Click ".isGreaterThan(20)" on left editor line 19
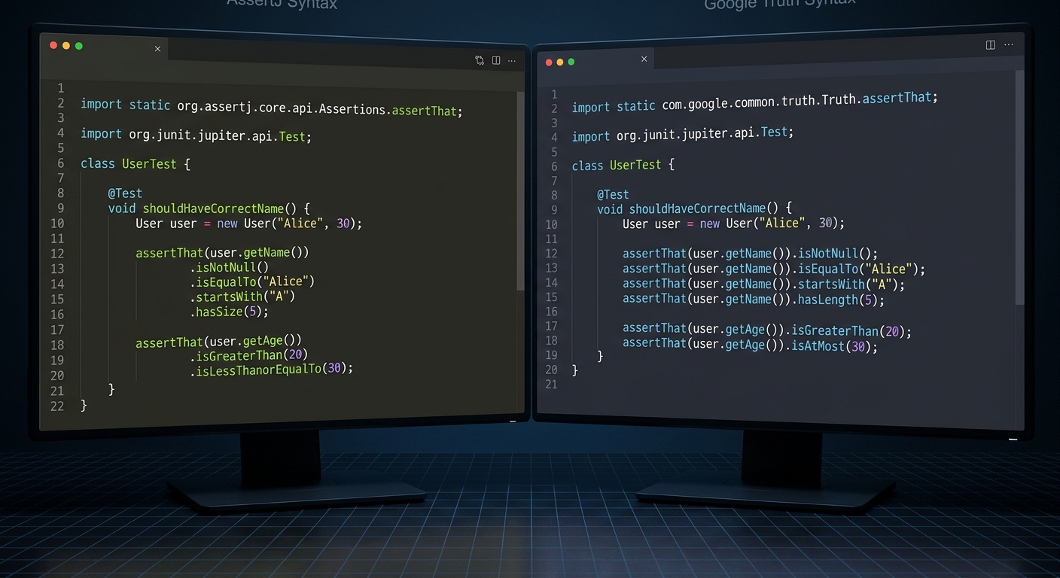The width and height of the screenshot is (1060, 578). 249,355
